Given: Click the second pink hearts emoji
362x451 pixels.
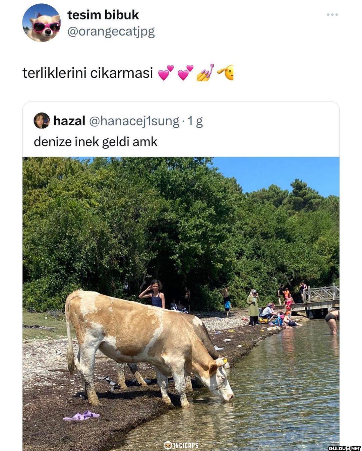Looking at the screenshot, I should (x=185, y=73).
